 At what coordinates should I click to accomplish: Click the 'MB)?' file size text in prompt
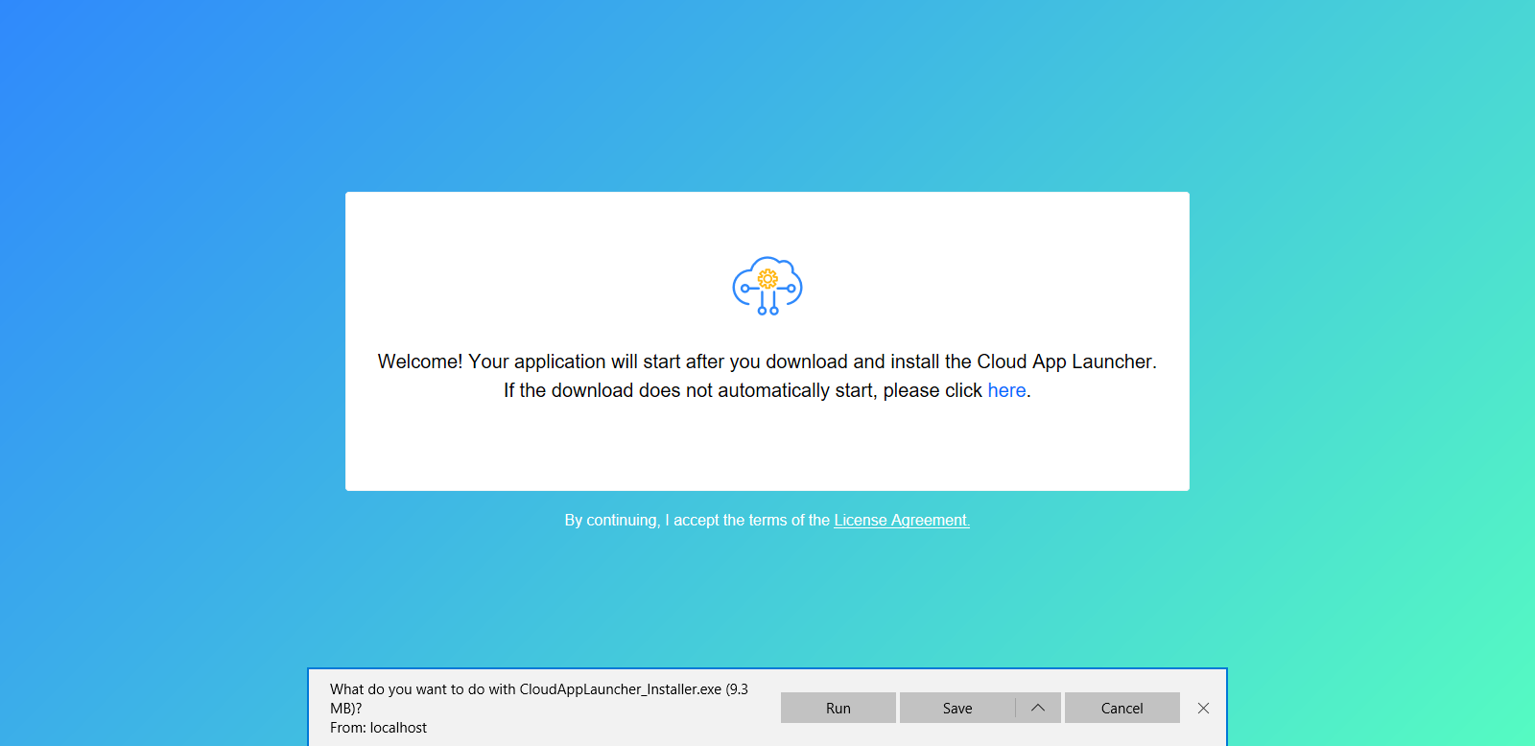pyautogui.click(x=345, y=709)
